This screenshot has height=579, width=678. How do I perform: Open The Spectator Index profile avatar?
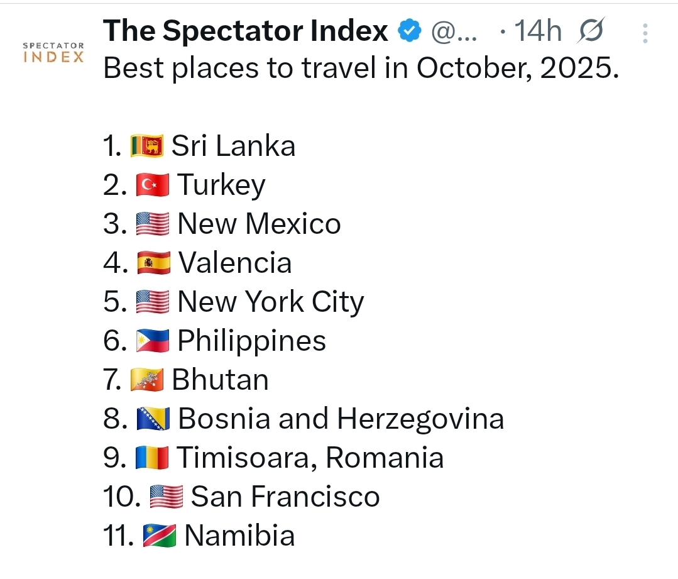(53, 53)
